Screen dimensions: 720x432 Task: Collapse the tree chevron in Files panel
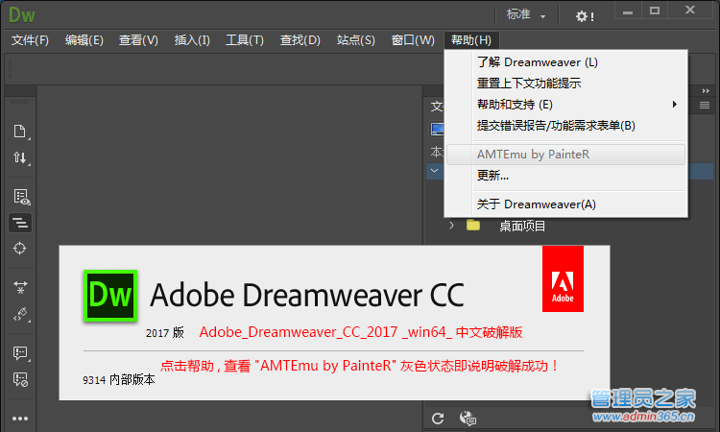(434, 171)
